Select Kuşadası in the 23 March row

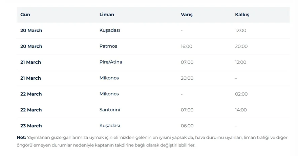110,126
